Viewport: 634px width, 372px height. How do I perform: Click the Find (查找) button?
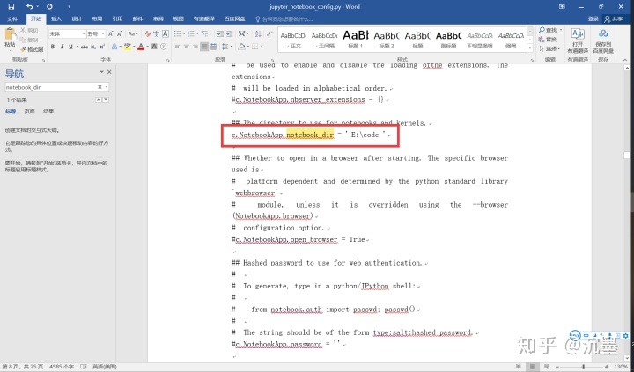[x=549, y=30]
